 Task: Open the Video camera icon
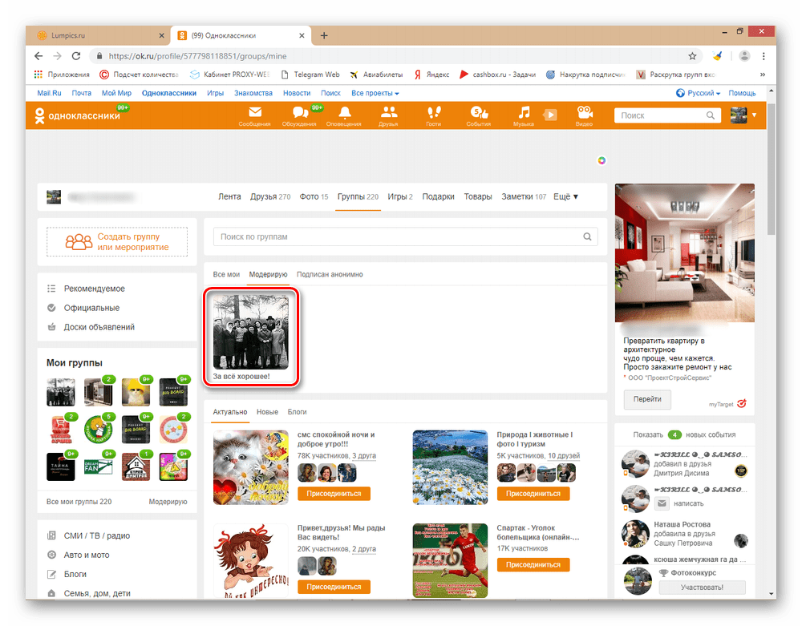click(x=584, y=114)
